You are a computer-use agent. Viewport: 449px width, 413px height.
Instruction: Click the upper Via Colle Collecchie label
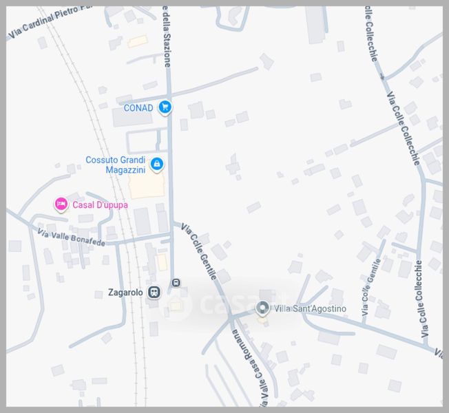tap(404, 129)
